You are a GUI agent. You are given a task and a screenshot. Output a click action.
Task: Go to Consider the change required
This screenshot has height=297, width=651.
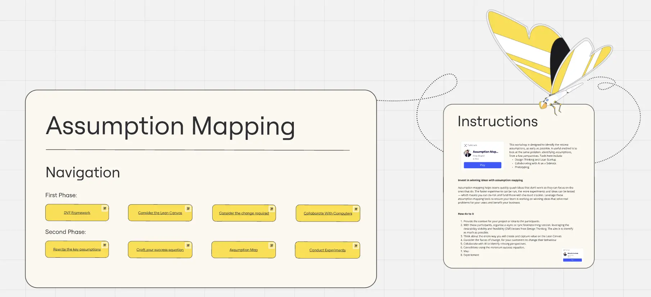(x=244, y=213)
